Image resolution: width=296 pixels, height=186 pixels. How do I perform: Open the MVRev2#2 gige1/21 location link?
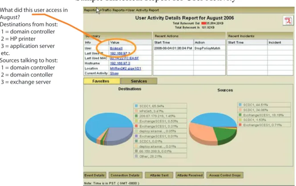[126, 68]
